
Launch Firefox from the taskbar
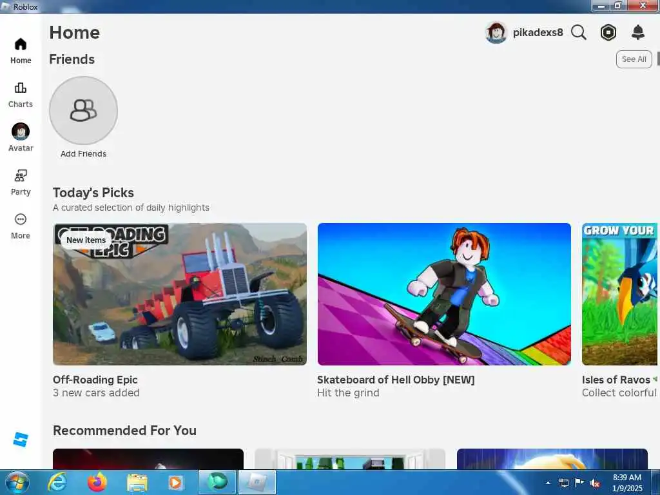coord(97,482)
